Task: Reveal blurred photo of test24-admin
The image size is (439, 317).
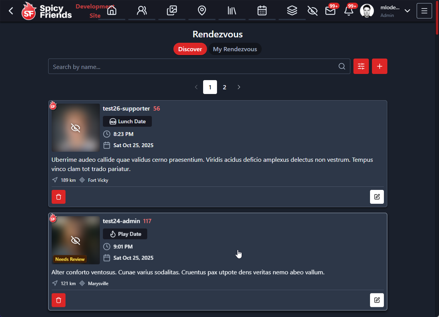Action: [x=76, y=240]
